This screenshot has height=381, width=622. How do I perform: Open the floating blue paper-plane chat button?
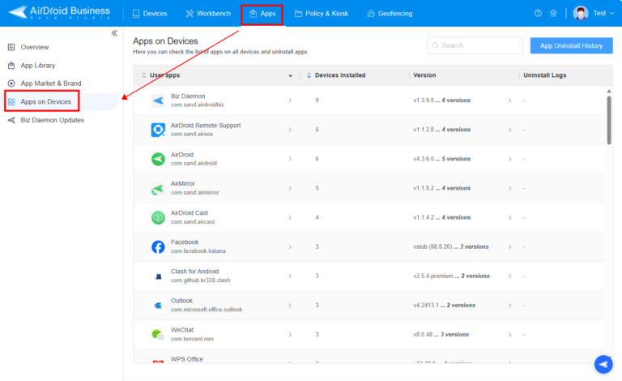pyautogui.click(x=603, y=364)
